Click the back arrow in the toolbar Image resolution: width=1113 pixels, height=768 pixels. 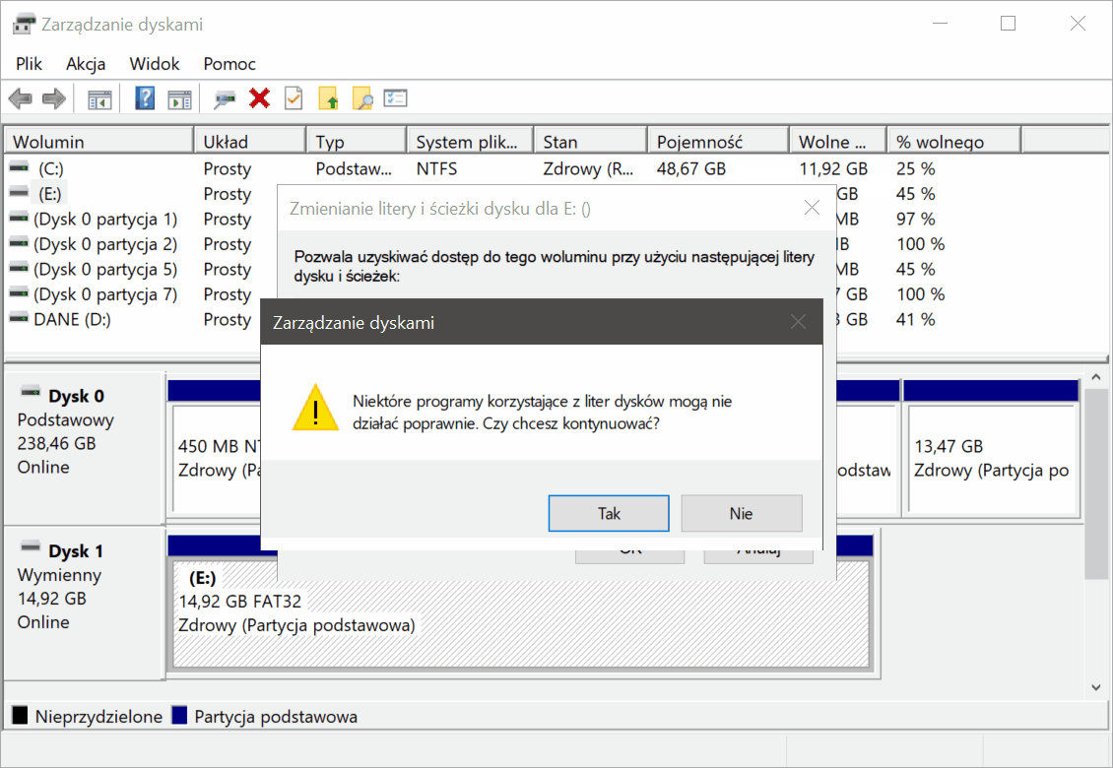point(20,98)
